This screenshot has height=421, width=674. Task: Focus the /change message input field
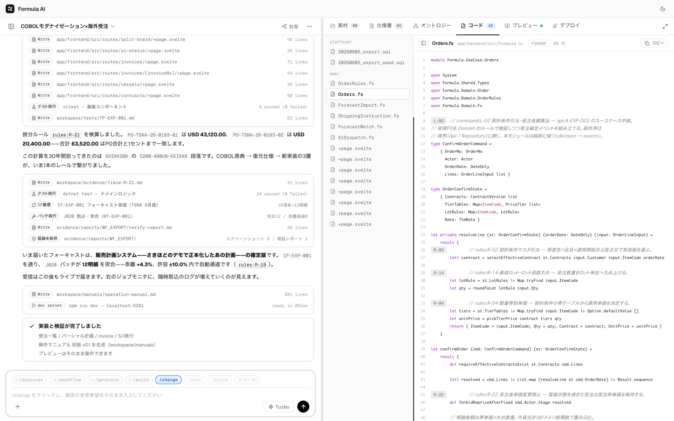[160, 395]
